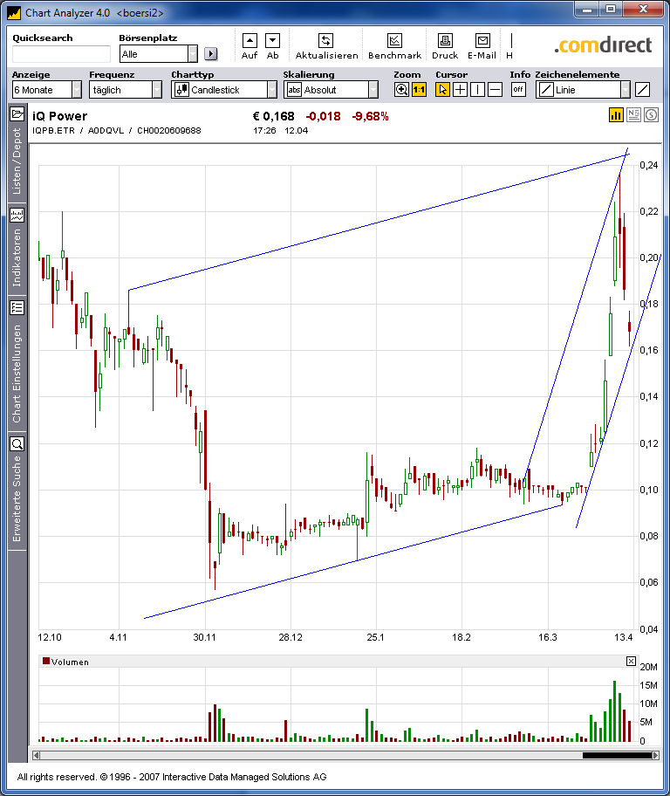Show news view icon

point(633,115)
